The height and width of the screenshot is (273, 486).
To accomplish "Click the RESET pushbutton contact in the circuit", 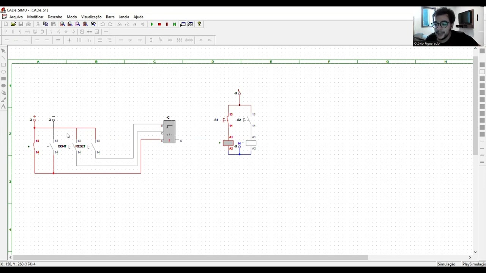I will tap(91, 146).
